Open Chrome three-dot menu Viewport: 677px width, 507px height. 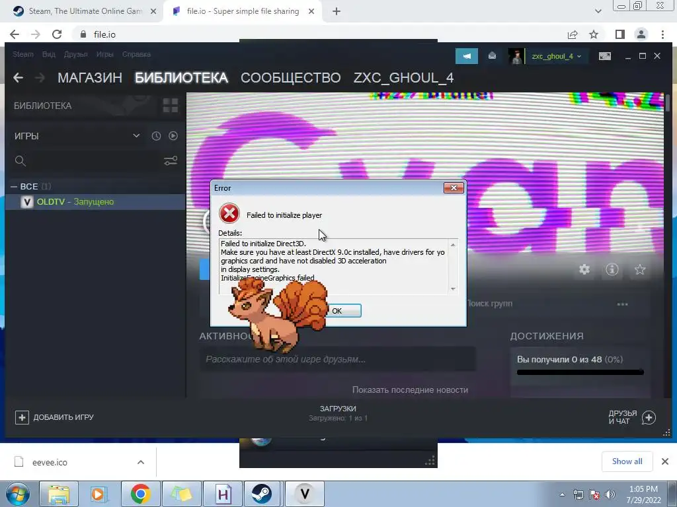coord(662,34)
